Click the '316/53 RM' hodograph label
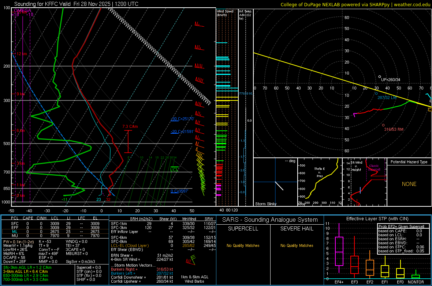Viewport: 432px width, 286px height. (394, 129)
